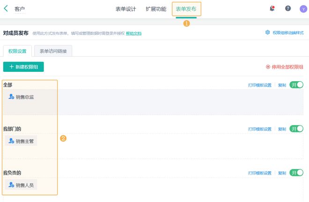
Task: Click the 销售总监 member icon
Action: pos(11,97)
